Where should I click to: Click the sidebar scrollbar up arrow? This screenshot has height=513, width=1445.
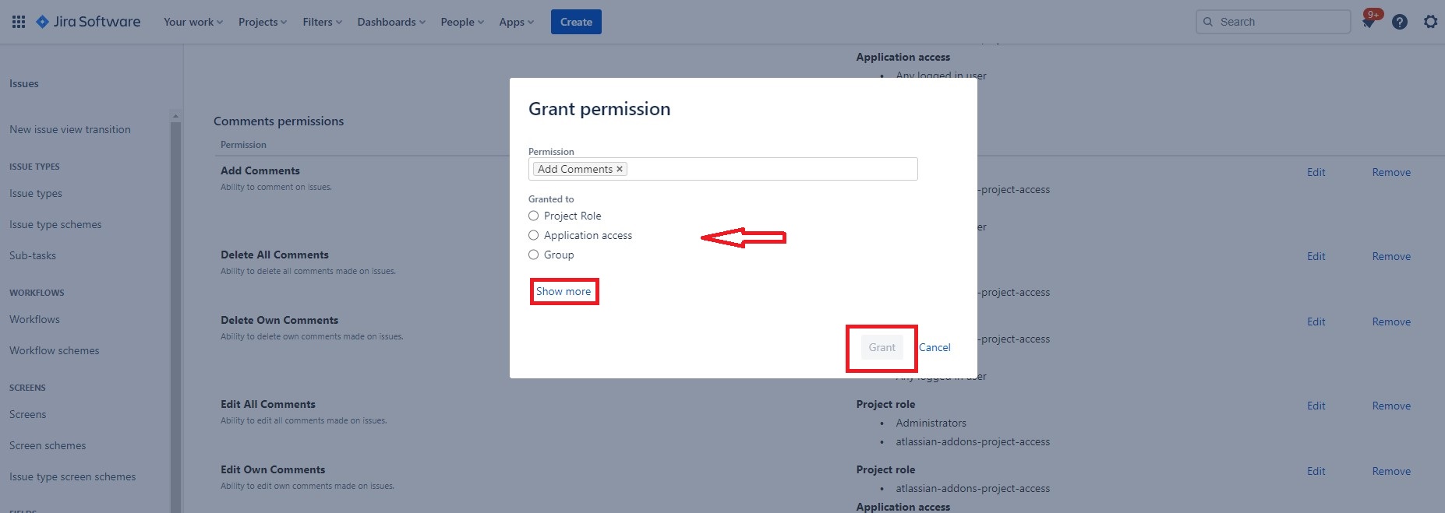point(175,116)
